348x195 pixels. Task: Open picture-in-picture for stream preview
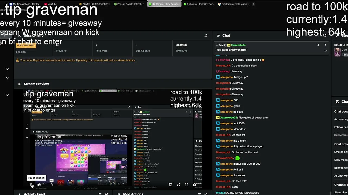tap(170, 185)
